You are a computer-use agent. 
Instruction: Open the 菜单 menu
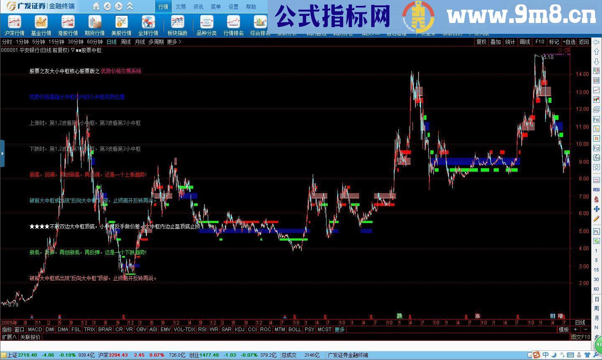tap(216, 7)
